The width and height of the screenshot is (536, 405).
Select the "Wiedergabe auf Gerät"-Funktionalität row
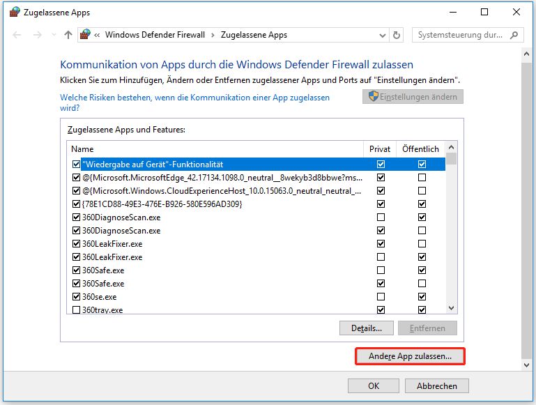point(256,164)
